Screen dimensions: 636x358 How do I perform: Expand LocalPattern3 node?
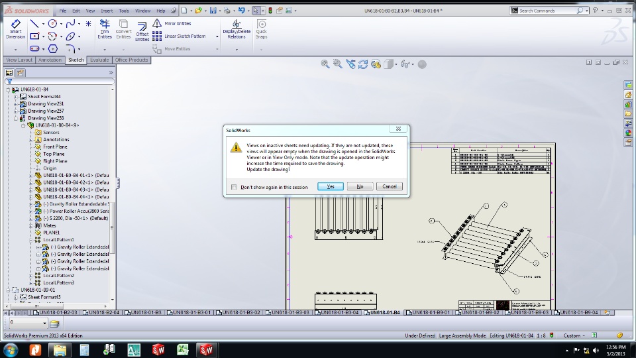click(31, 283)
